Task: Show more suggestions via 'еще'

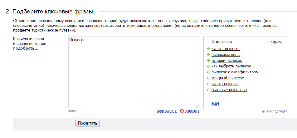Action: 215,103
